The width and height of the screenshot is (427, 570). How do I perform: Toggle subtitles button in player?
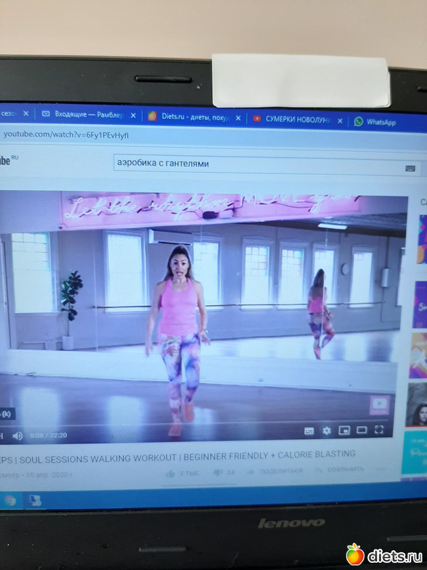pyautogui.click(x=309, y=431)
